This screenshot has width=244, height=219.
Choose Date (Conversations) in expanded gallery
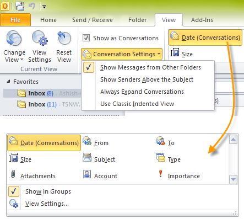click(x=44, y=143)
